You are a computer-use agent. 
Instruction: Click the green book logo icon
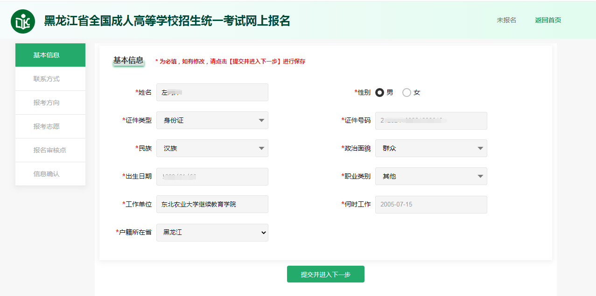coord(23,21)
